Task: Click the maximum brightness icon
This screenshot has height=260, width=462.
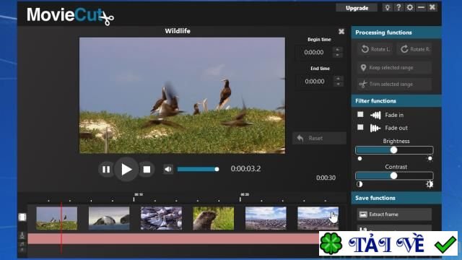Action: pos(430,159)
